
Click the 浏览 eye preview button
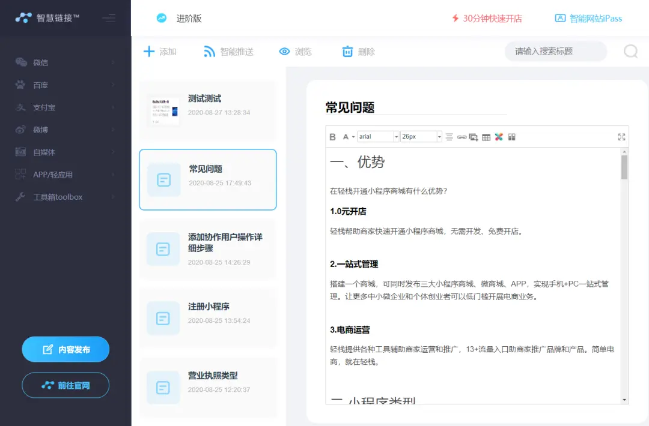coord(295,52)
